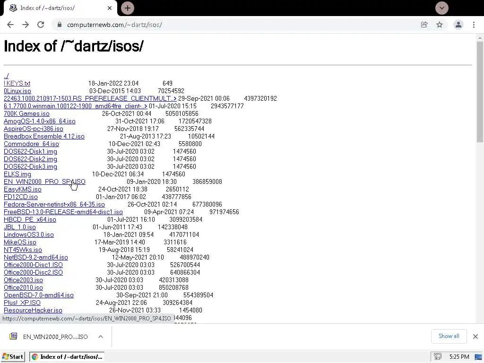Go forward with the forward arrow
The image size is (484, 363).
(x=26, y=25)
